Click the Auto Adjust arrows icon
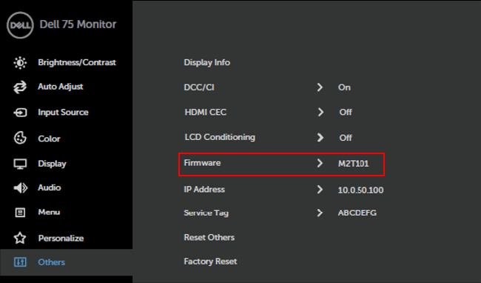Viewport: 481px width, 283px height. pyautogui.click(x=20, y=87)
